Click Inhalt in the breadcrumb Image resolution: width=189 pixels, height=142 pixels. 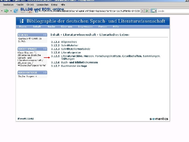tap(55, 35)
